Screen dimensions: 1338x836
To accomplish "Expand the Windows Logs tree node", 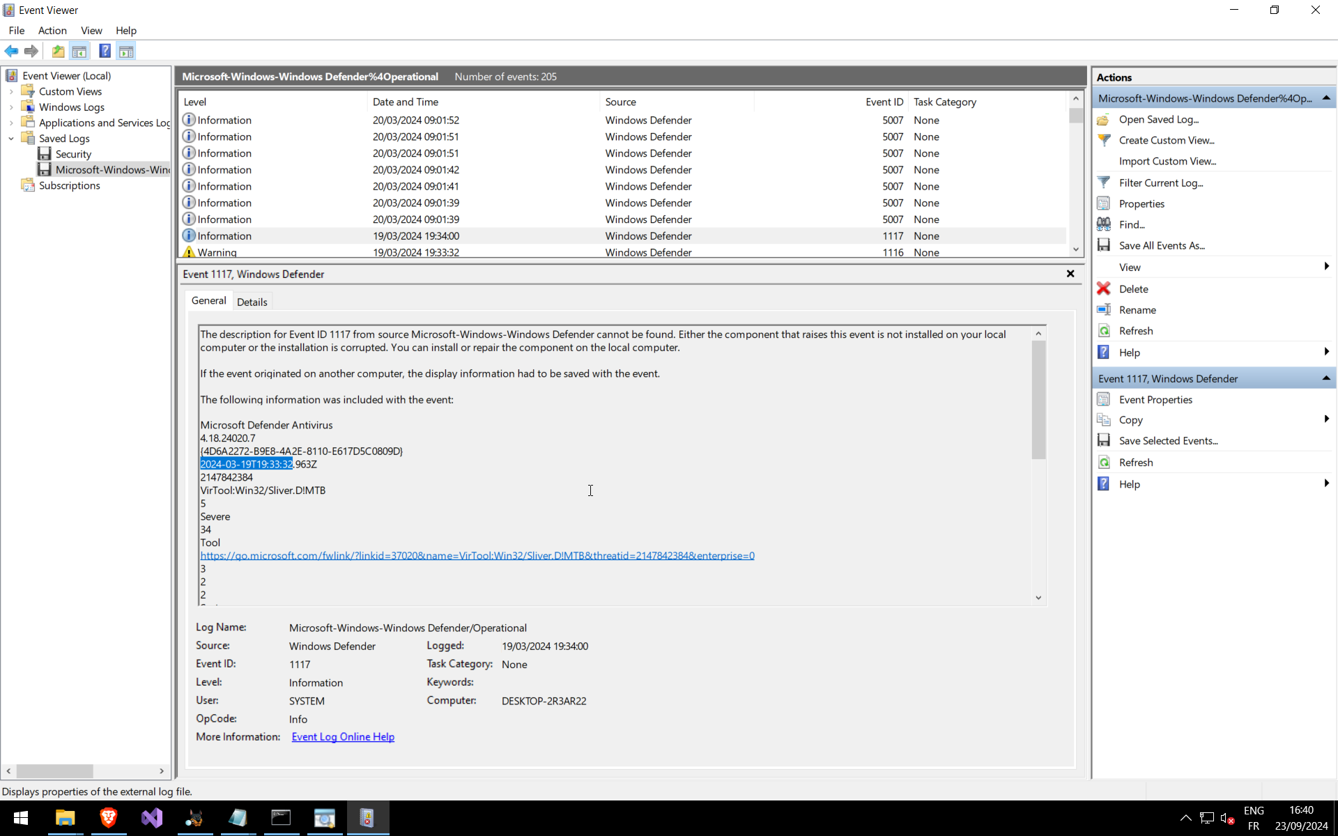I will tap(11, 107).
